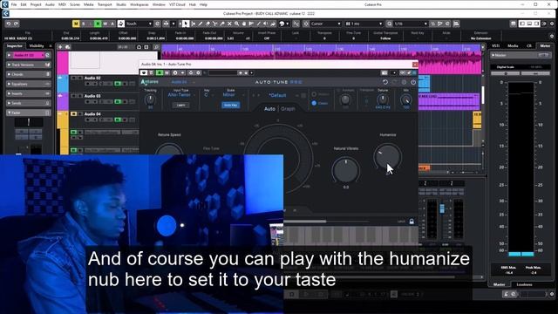The height and width of the screenshot is (314, 558).
Task: Select the Range Selection tool
Action: coord(194,24)
